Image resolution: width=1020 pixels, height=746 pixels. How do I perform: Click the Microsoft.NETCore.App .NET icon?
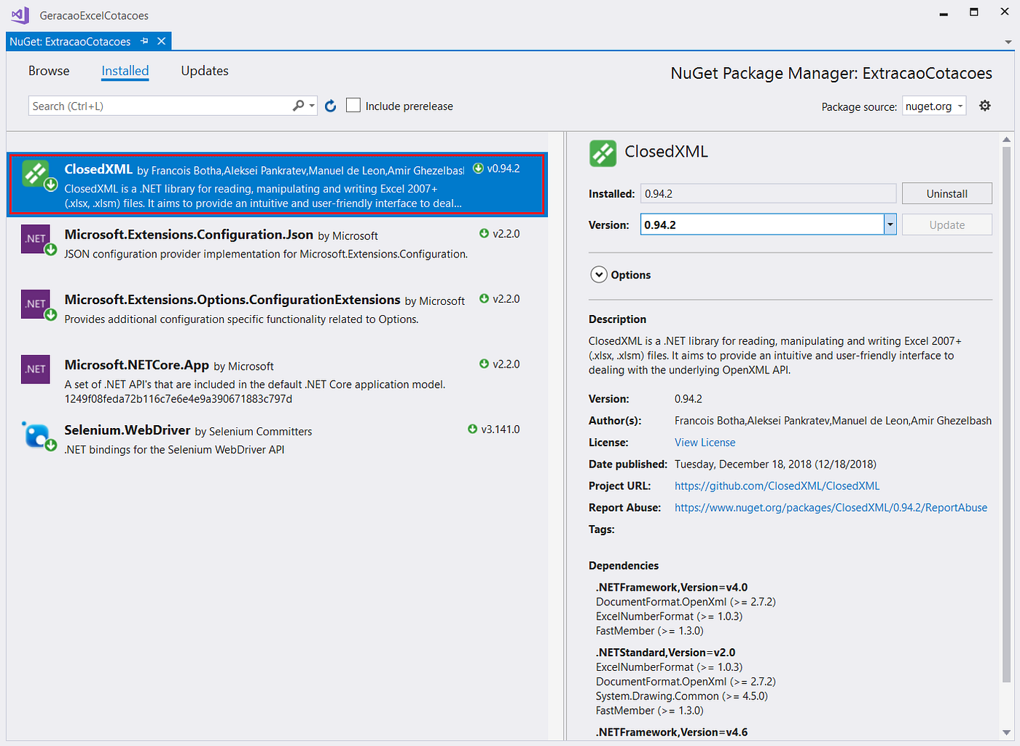36,369
